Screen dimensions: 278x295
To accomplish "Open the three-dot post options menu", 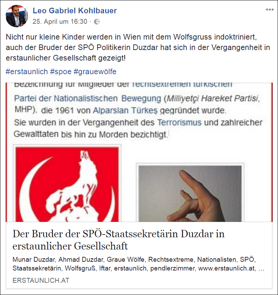I will tap(270, 10).
